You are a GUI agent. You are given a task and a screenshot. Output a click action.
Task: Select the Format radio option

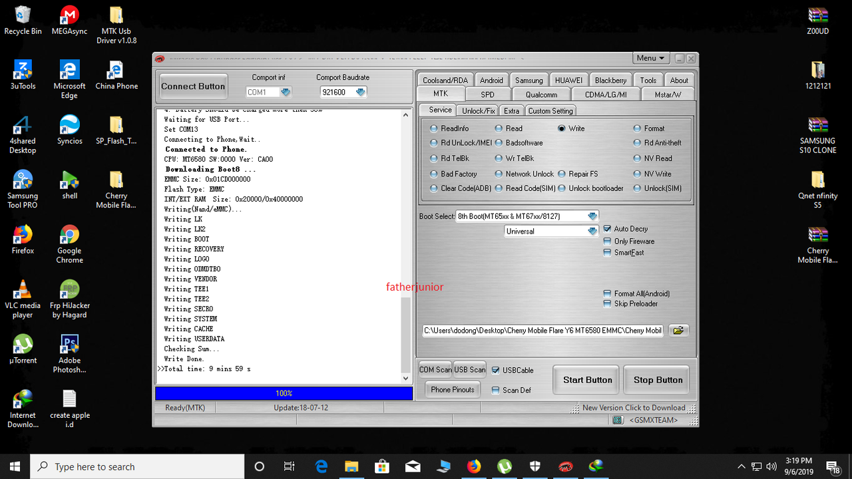point(649,128)
